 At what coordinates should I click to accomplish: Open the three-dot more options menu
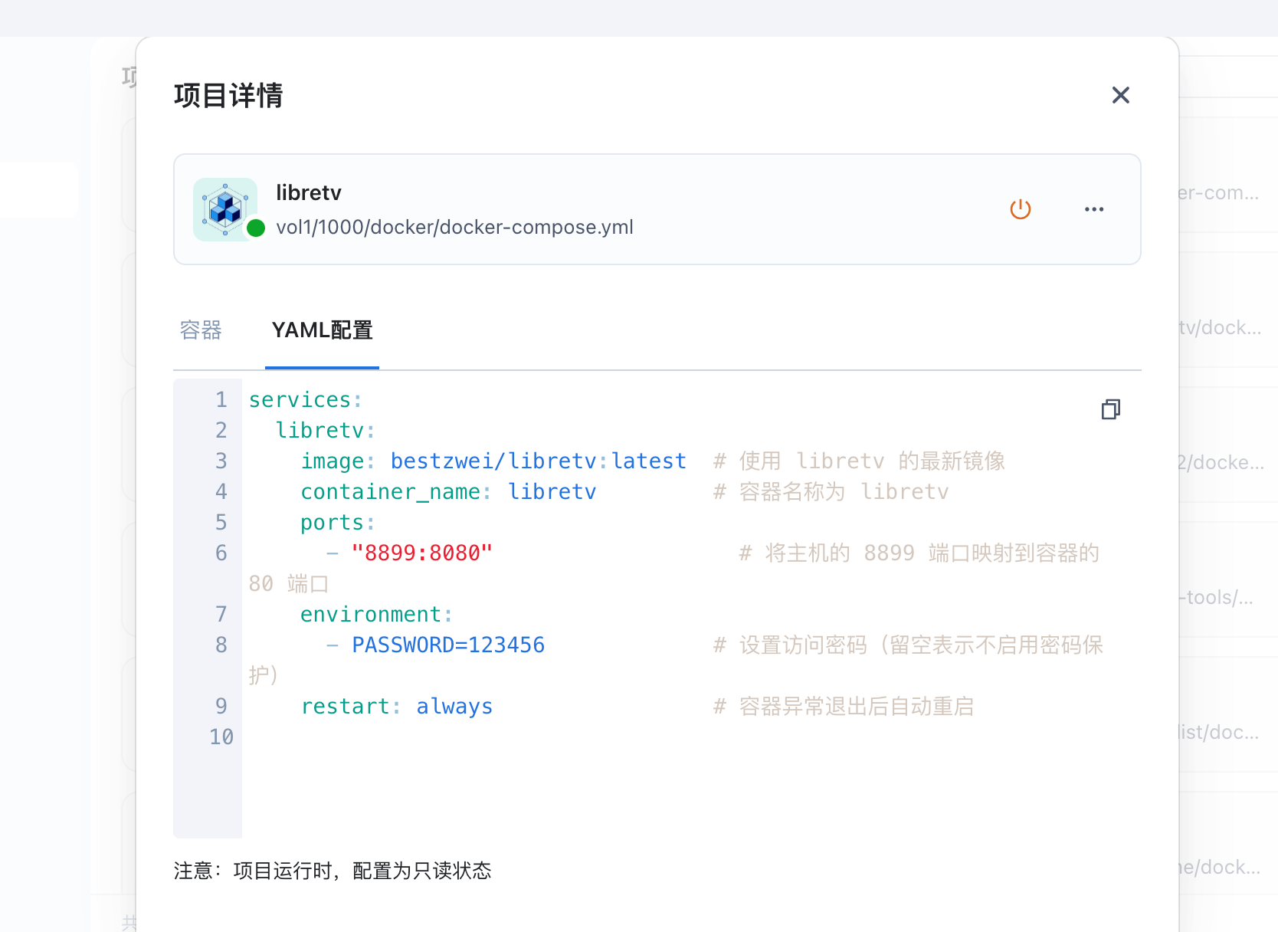[1094, 209]
